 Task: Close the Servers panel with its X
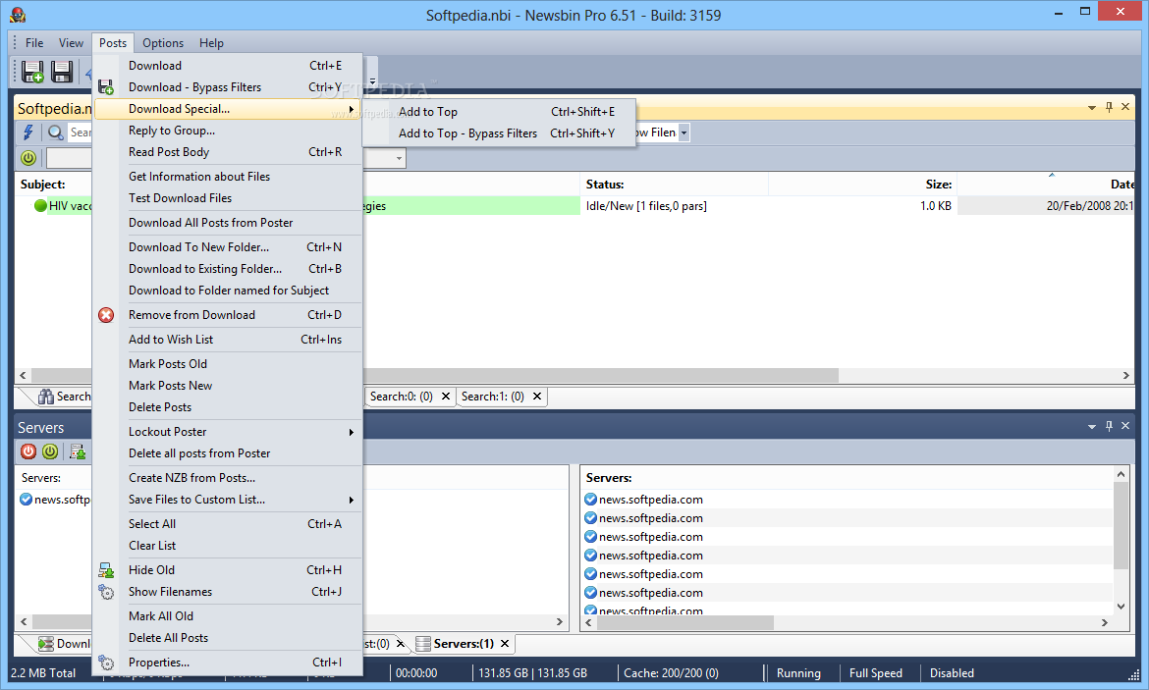1125,426
